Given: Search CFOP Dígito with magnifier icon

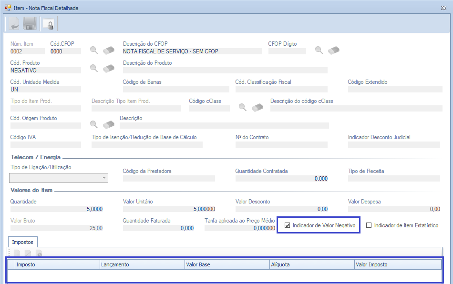Looking at the screenshot, I should 319,50.
